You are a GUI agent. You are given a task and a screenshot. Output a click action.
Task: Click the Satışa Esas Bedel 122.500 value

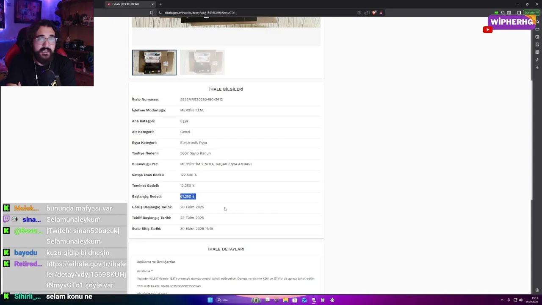pyautogui.click(x=188, y=175)
